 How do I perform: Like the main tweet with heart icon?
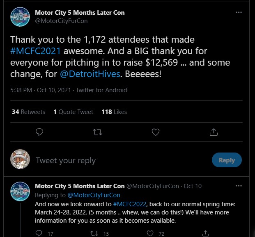pyautogui.click(x=156, y=132)
